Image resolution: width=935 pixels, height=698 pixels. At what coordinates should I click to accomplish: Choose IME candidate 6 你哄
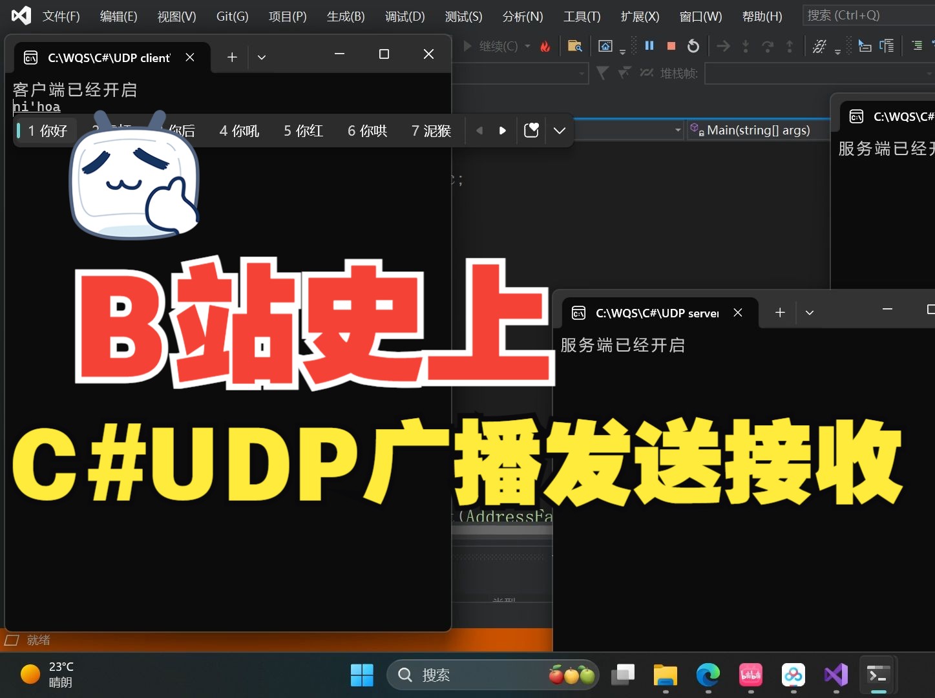click(x=367, y=131)
